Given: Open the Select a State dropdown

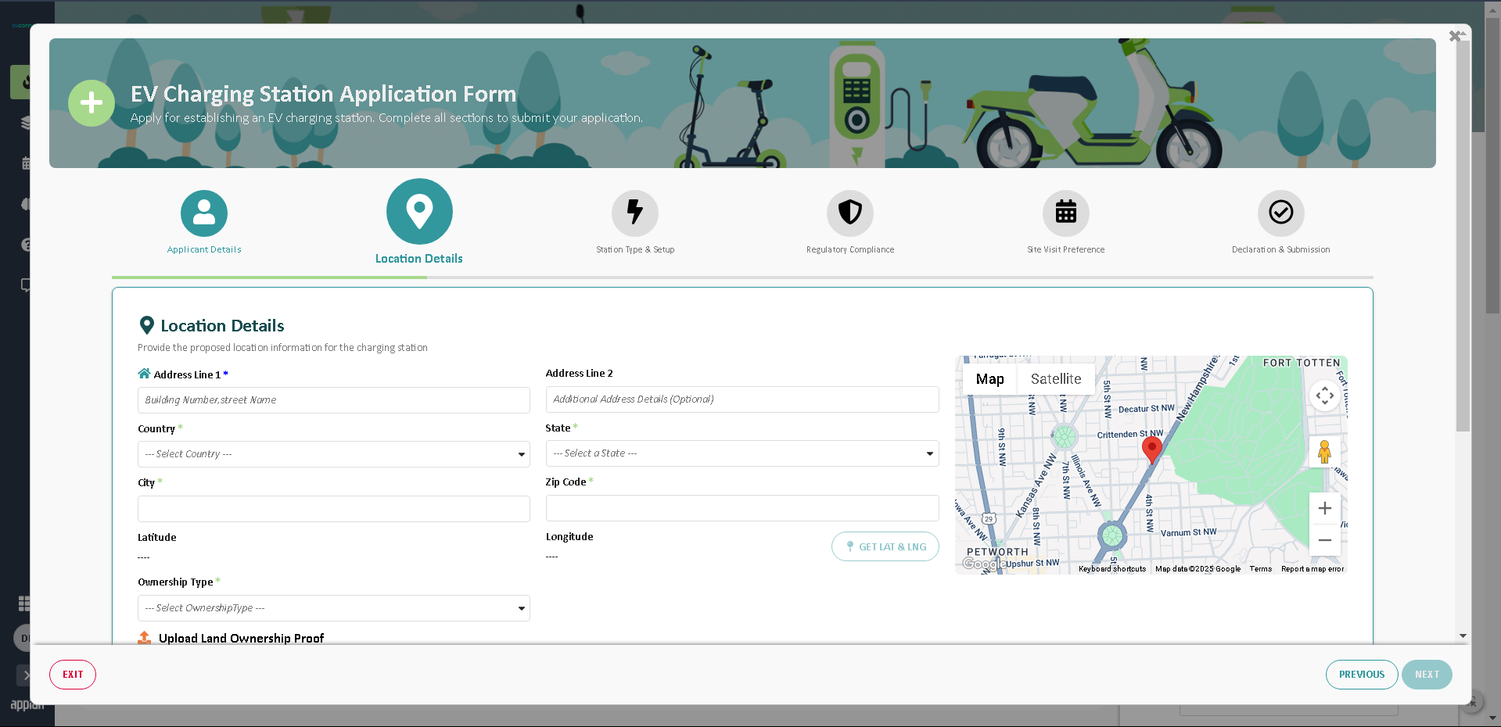Looking at the screenshot, I should tap(742, 453).
